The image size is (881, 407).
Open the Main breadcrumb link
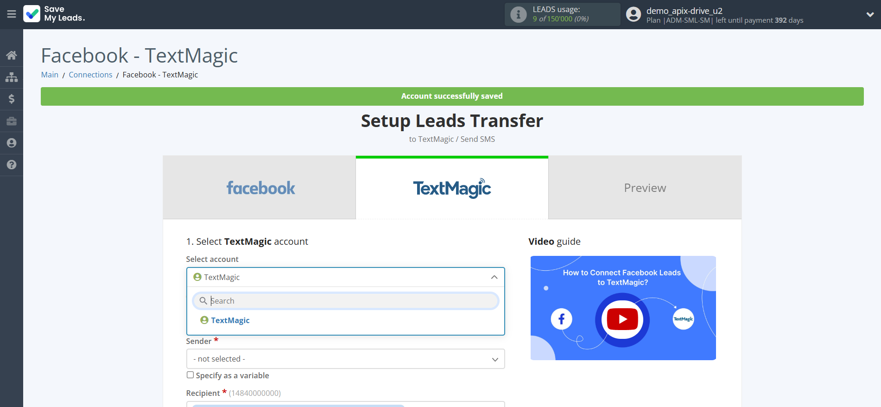(50, 75)
